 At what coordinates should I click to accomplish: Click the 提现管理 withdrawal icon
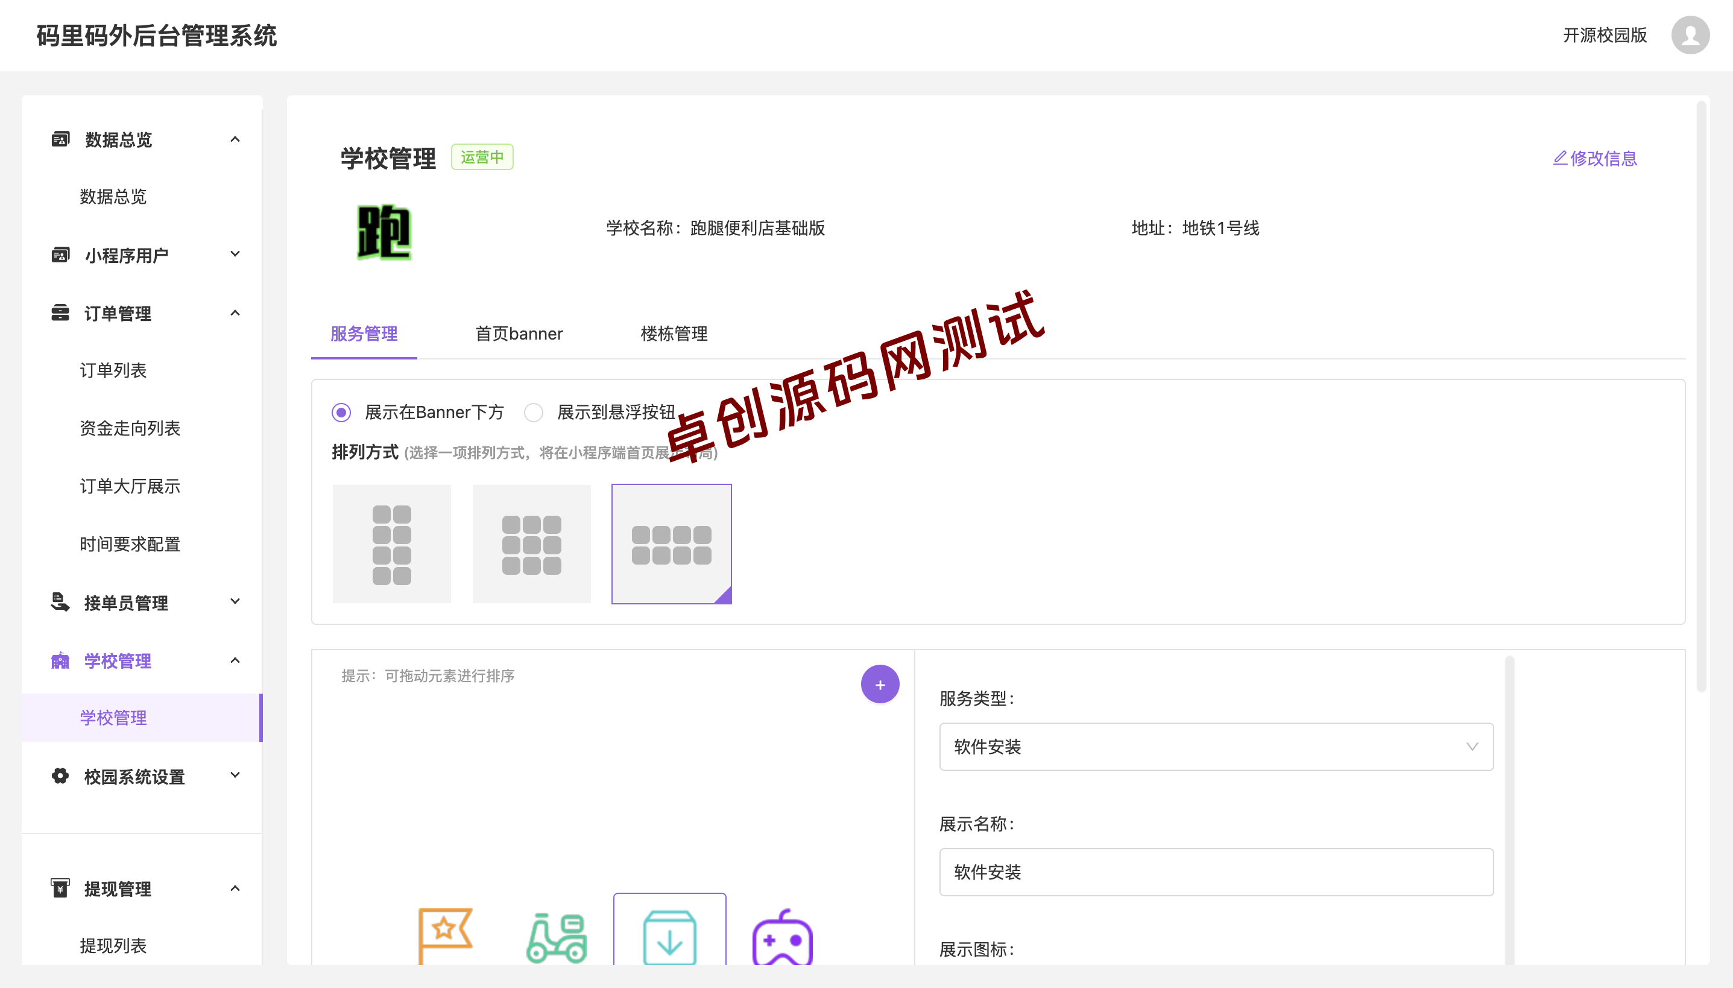pyautogui.click(x=60, y=888)
